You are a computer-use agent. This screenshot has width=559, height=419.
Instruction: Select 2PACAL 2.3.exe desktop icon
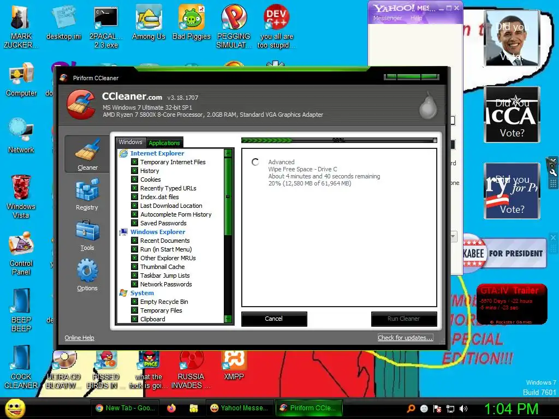[x=106, y=26]
